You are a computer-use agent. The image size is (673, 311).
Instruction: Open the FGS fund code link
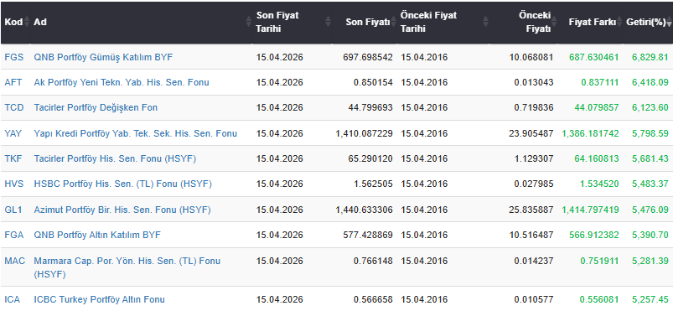point(13,57)
